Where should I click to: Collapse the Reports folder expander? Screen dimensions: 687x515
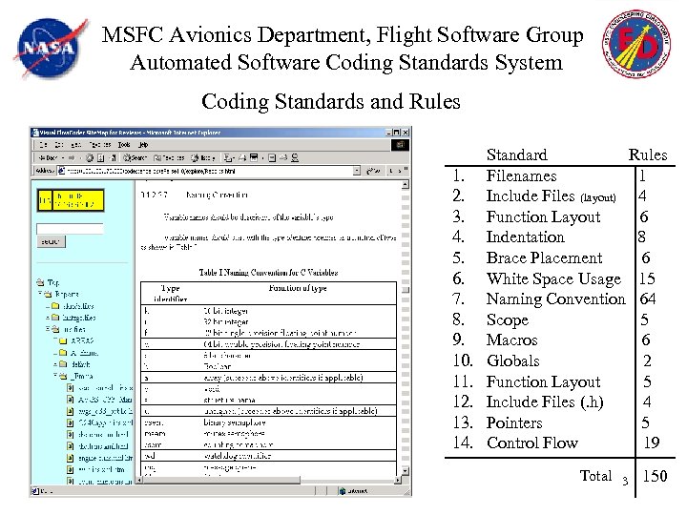pos(40,294)
